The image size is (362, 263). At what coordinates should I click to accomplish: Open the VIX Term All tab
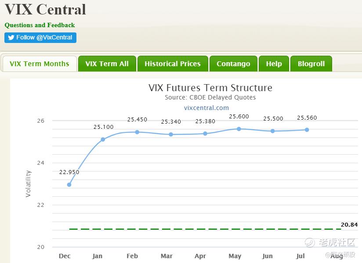click(x=107, y=64)
